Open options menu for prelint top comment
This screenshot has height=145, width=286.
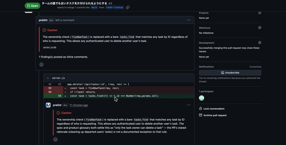tap(188, 20)
